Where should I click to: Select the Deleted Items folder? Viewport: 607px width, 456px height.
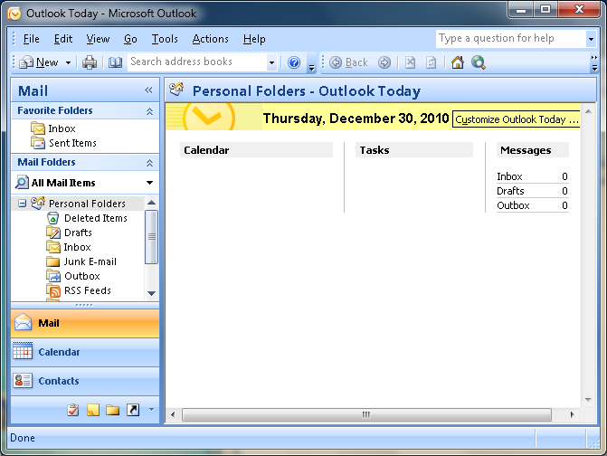96,218
